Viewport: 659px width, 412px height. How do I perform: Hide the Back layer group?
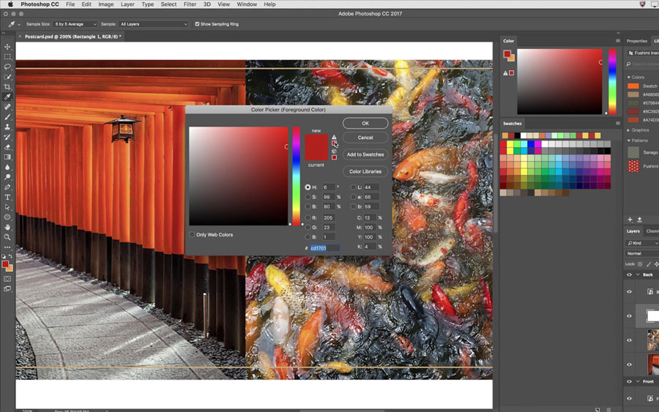pyautogui.click(x=629, y=274)
